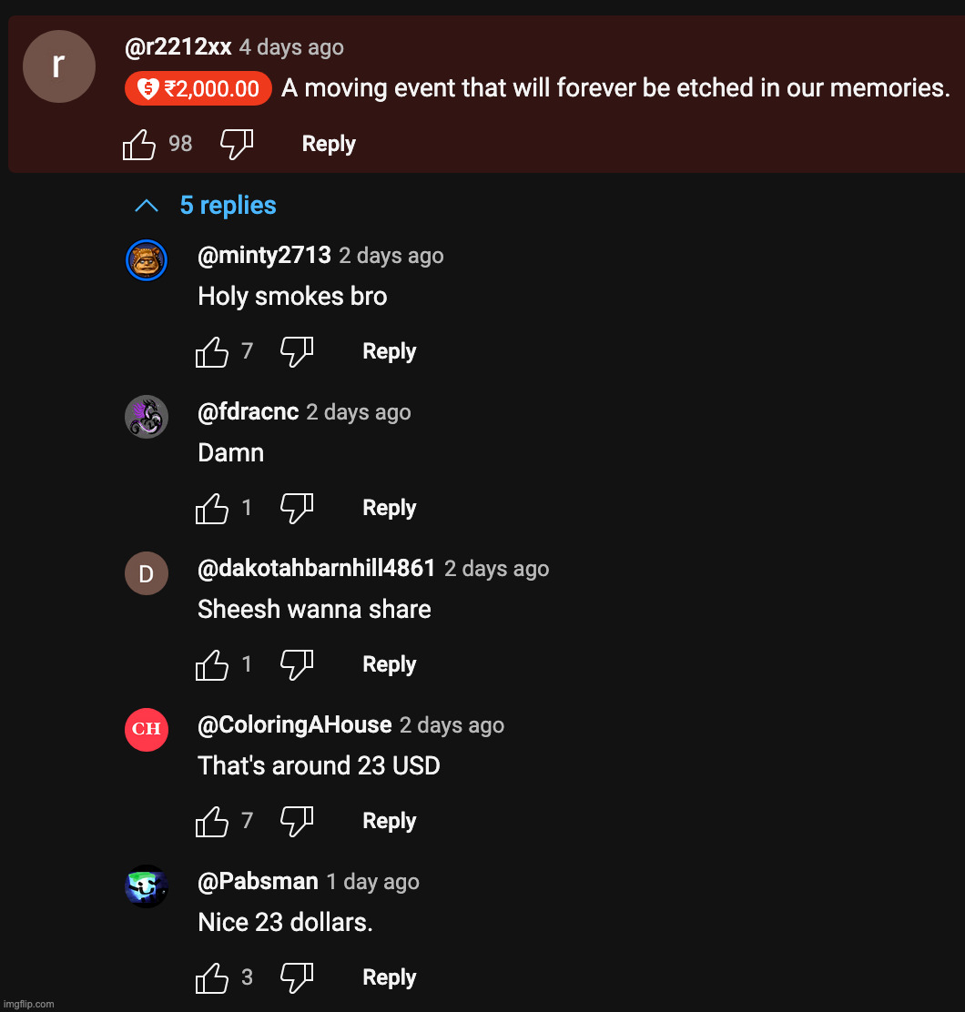Toggle like on @fdracnc's 'Damn' reply
The height and width of the screenshot is (1012, 965).
211,508
